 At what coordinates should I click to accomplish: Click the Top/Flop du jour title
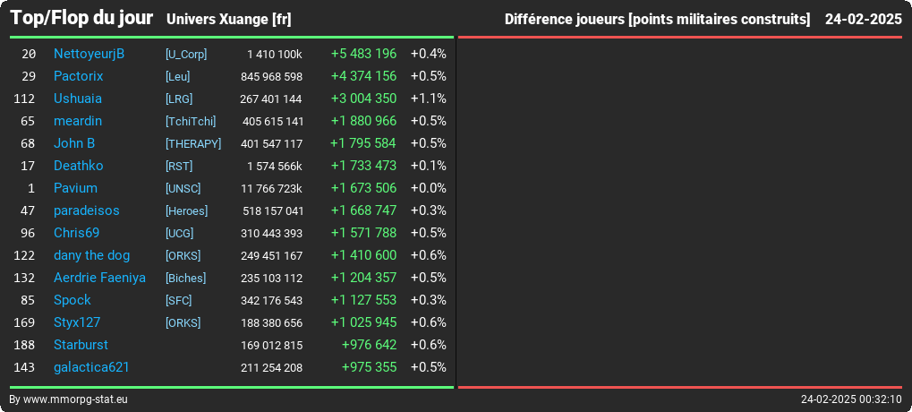click(x=82, y=18)
